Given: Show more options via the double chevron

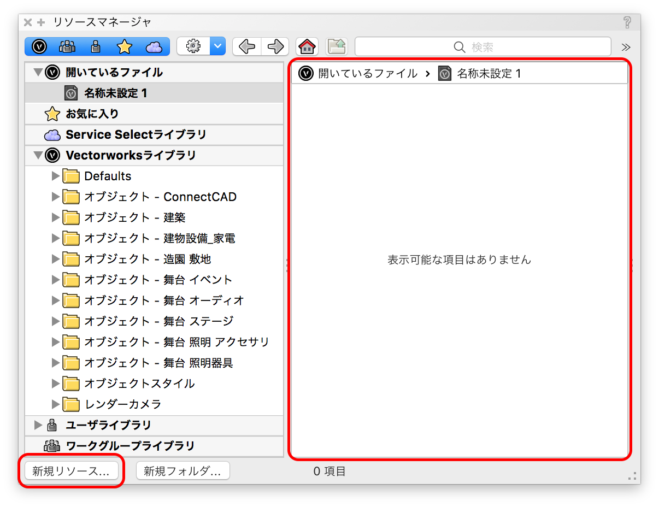Looking at the screenshot, I should click(626, 47).
